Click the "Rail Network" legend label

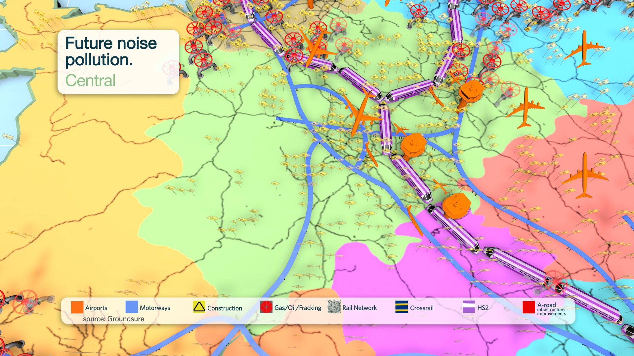tap(359, 308)
